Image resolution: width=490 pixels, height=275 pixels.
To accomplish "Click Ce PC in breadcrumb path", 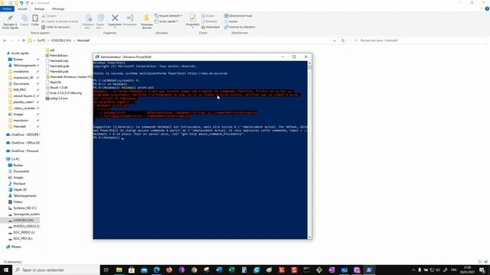I will [x=41, y=40].
